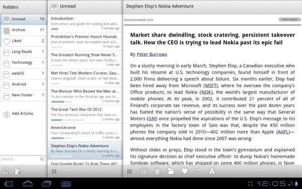Open the Technology folder
The image size is (302, 189).
coord(24,62)
